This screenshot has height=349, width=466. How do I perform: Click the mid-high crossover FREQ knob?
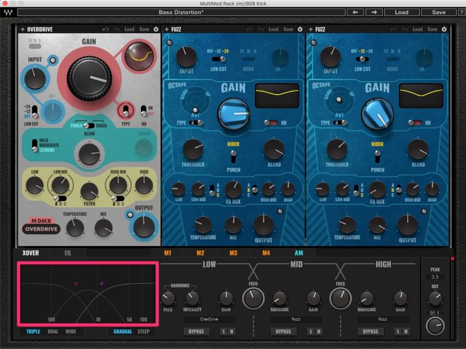pyautogui.click(x=340, y=298)
